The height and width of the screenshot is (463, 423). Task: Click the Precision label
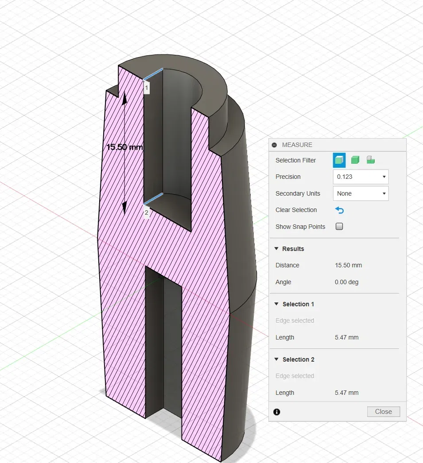pyautogui.click(x=288, y=177)
